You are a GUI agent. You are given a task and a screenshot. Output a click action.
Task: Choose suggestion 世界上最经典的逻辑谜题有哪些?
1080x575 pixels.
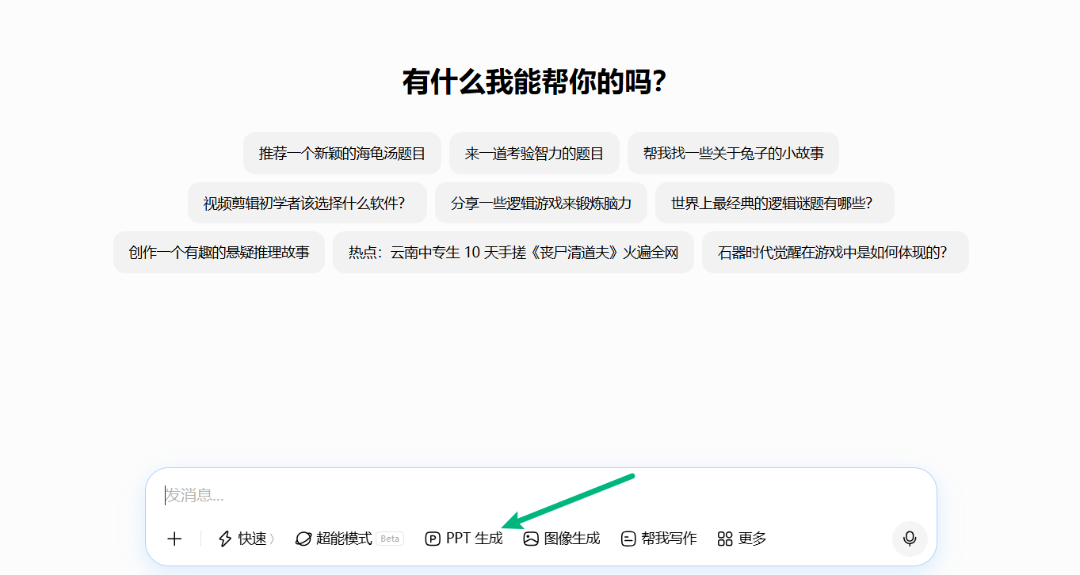pyautogui.click(x=775, y=203)
